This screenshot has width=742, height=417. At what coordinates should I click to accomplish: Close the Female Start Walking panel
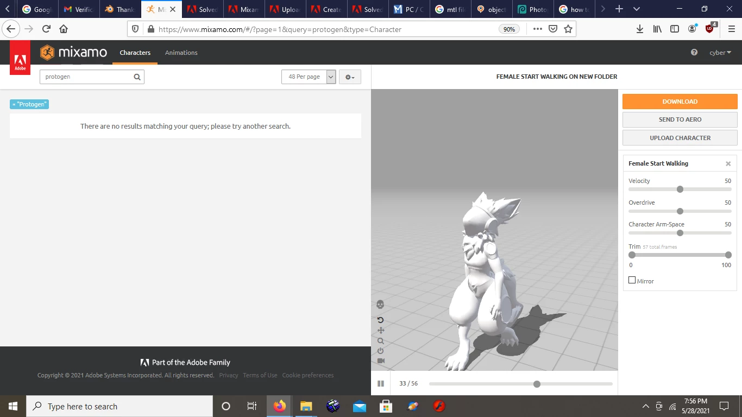tap(728, 163)
